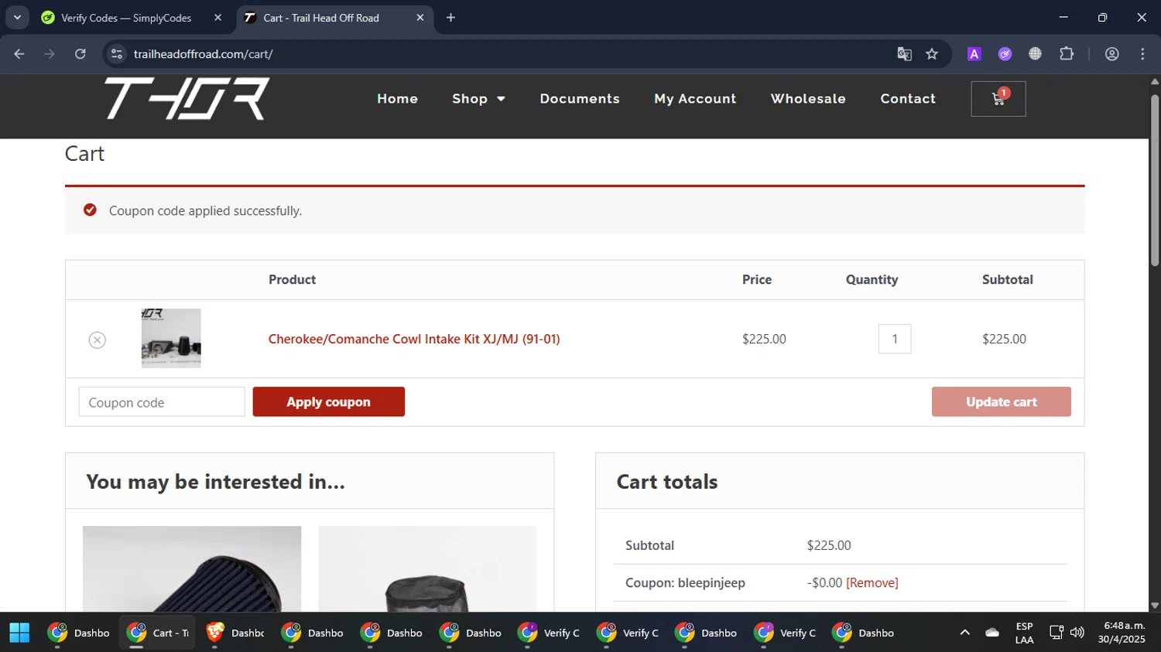
Task: Show hidden system tray icons
Action: (964, 633)
